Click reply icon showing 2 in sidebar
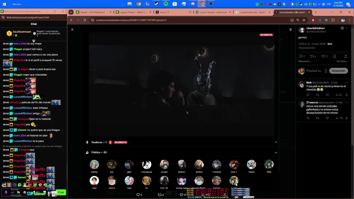 302,56
